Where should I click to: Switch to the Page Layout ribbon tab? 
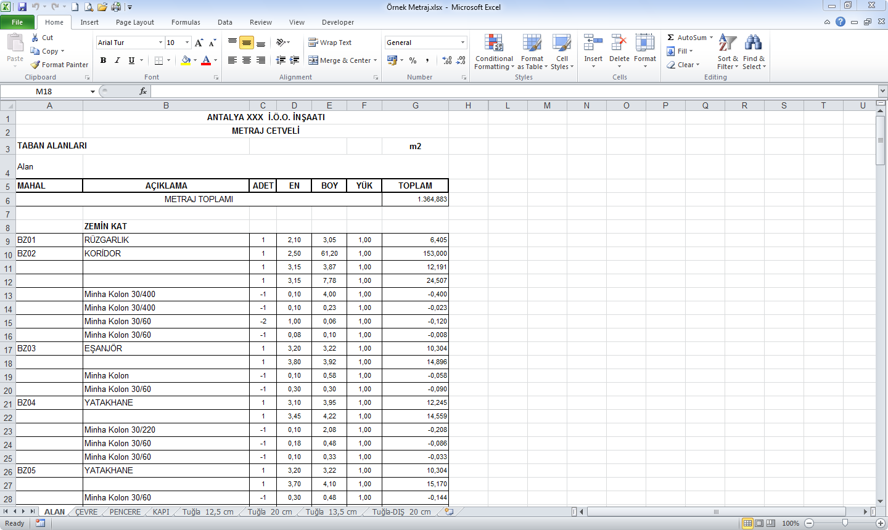pyautogui.click(x=134, y=22)
